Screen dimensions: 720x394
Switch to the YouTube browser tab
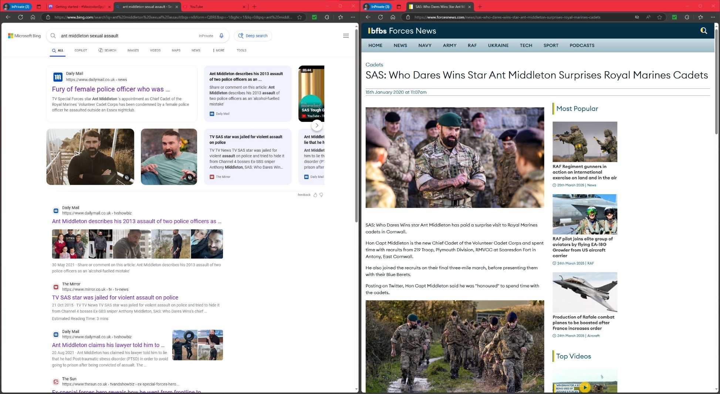click(214, 7)
